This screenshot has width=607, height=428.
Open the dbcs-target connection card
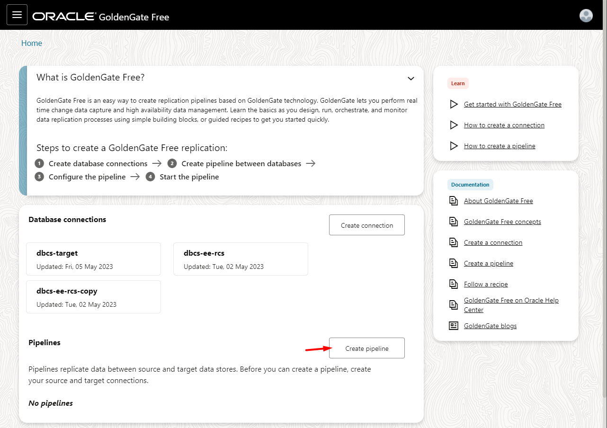click(93, 259)
